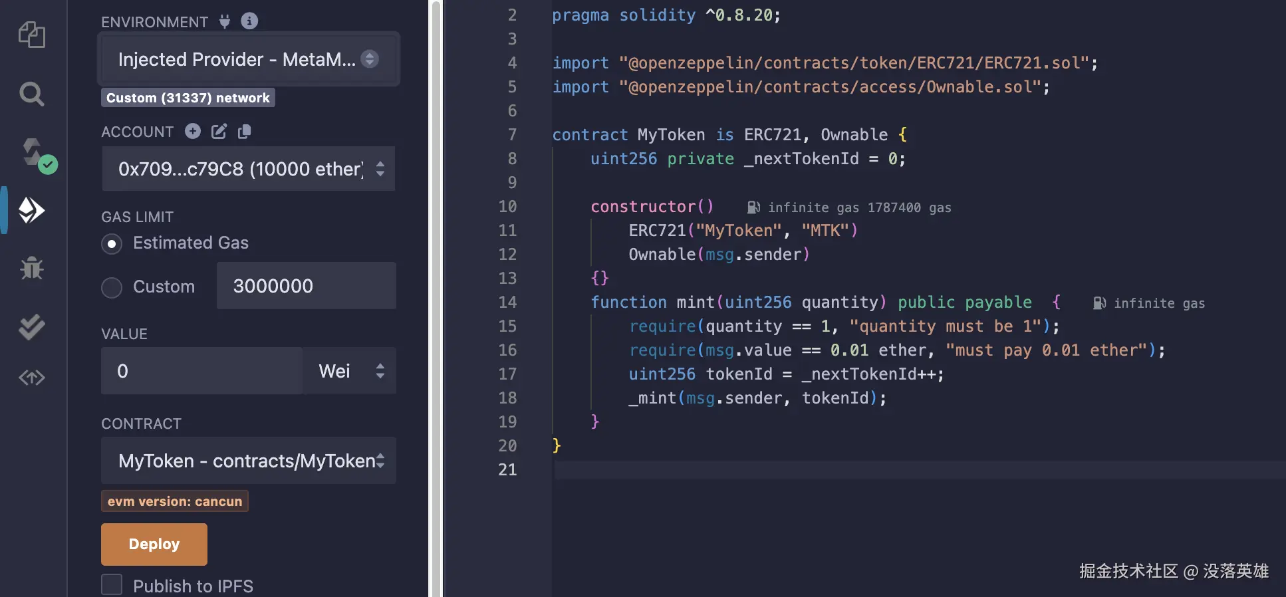1286x597 pixels.
Task: Click the gas icon beside mint function
Action: point(1099,303)
